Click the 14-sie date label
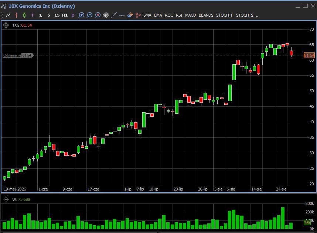This screenshot has height=233, width=317. (x=256, y=189)
